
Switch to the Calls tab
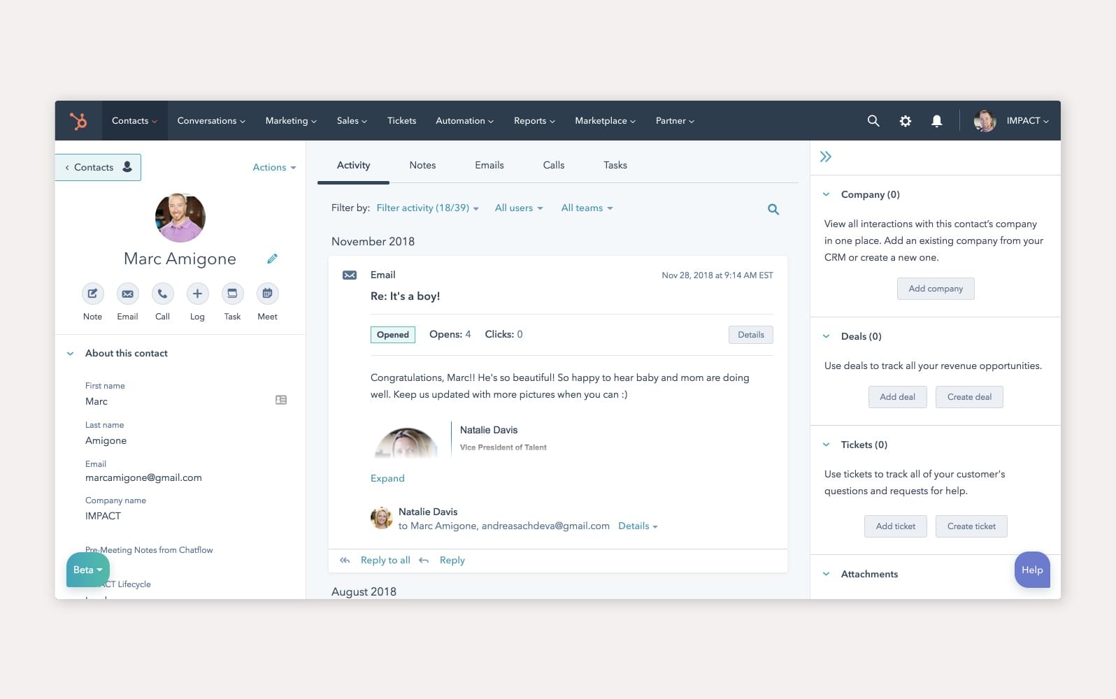click(554, 165)
